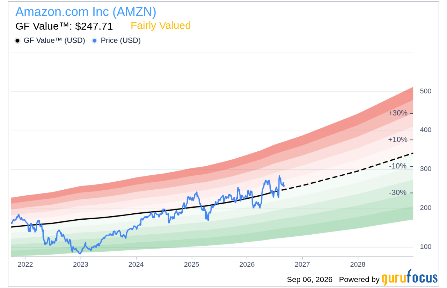Click the -30% band marker
The image size is (447, 288).
(398, 192)
